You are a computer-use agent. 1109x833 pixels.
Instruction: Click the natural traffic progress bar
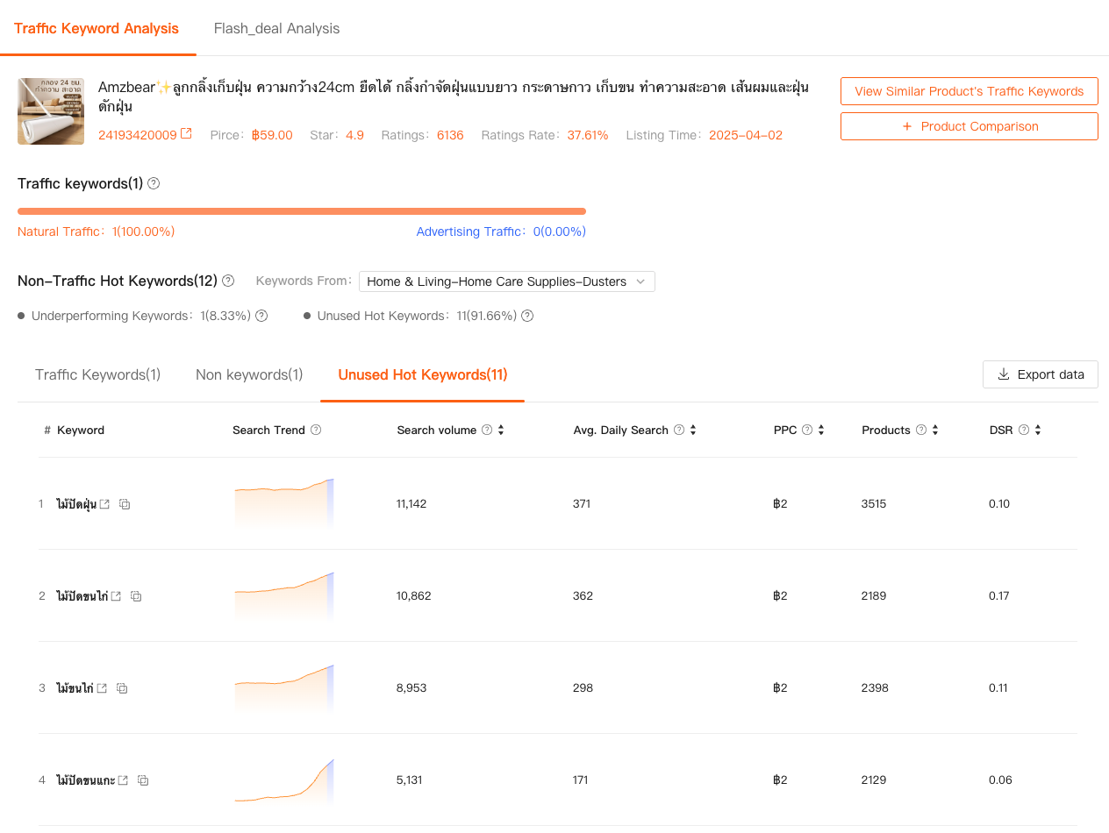(301, 211)
